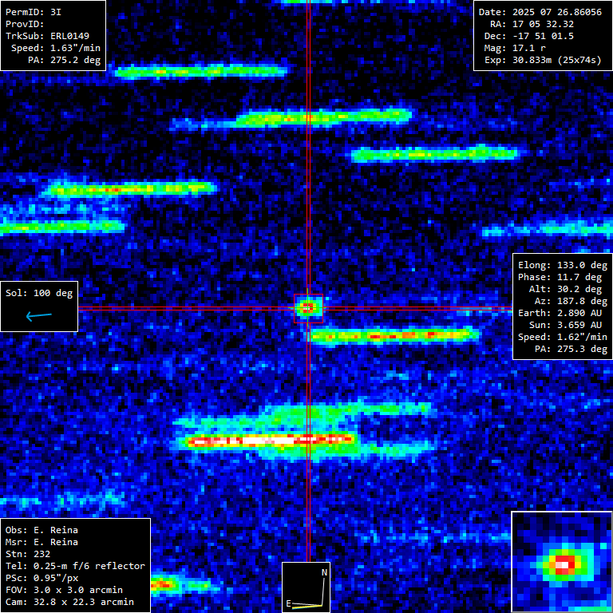Click the 'PA: 275.3 deg' line
613x613 pixels.
[x=571, y=349]
